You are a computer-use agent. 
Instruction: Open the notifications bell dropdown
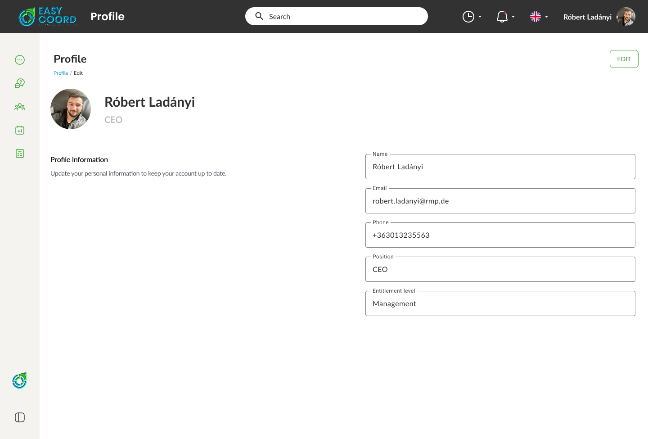coord(505,17)
